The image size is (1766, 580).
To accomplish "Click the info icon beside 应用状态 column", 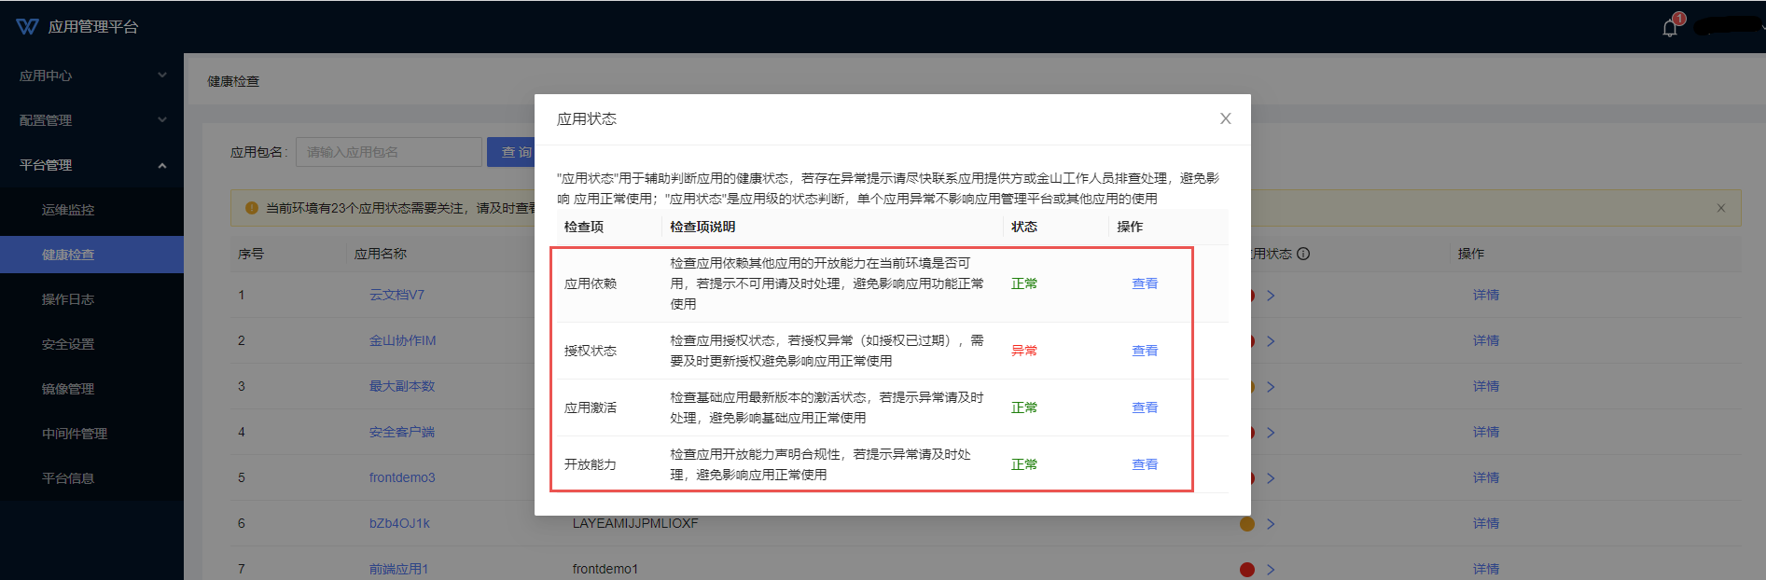I will pyautogui.click(x=1303, y=254).
